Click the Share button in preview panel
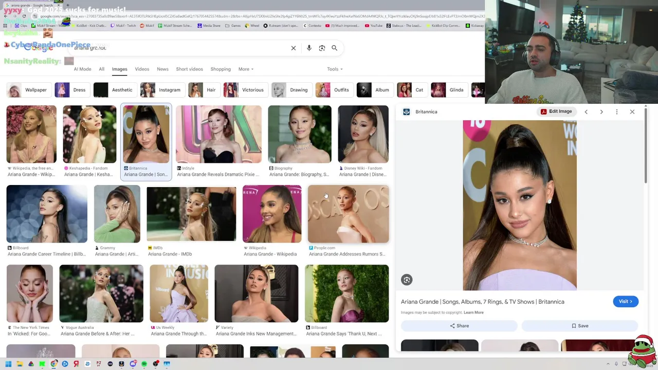The height and width of the screenshot is (370, 658). coord(459,326)
